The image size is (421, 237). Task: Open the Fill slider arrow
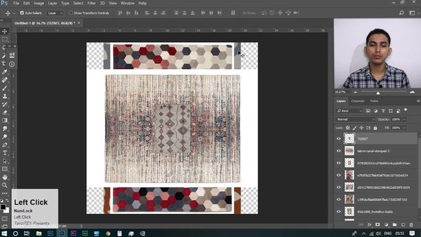coord(405,128)
